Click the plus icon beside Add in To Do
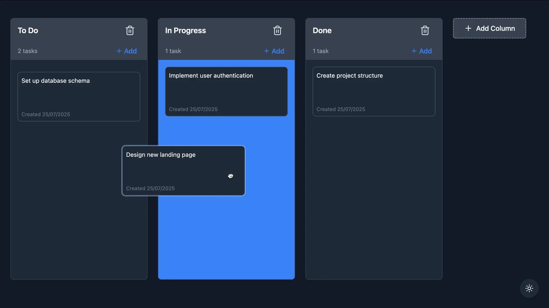Image resolution: width=549 pixels, height=308 pixels. pos(119,51)
